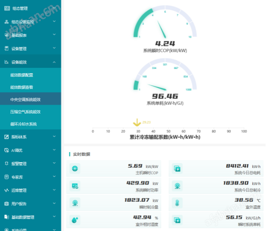Click the 系统单耗 gauge needle

[157, 87]
